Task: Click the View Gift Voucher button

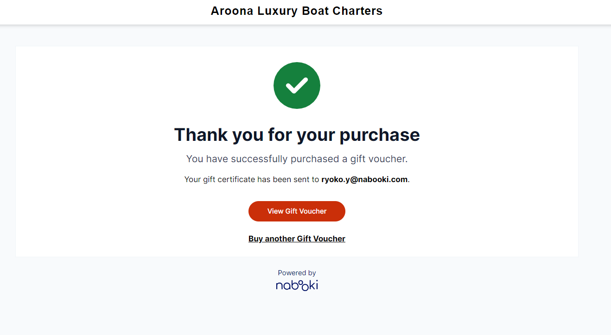Action: (x=297, y=211)
